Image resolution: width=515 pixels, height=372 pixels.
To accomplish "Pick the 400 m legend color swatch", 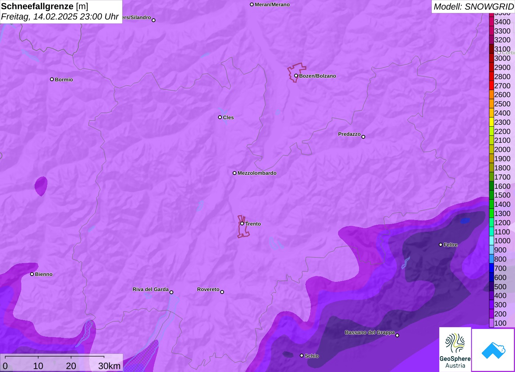I will (x=491, y=295).
